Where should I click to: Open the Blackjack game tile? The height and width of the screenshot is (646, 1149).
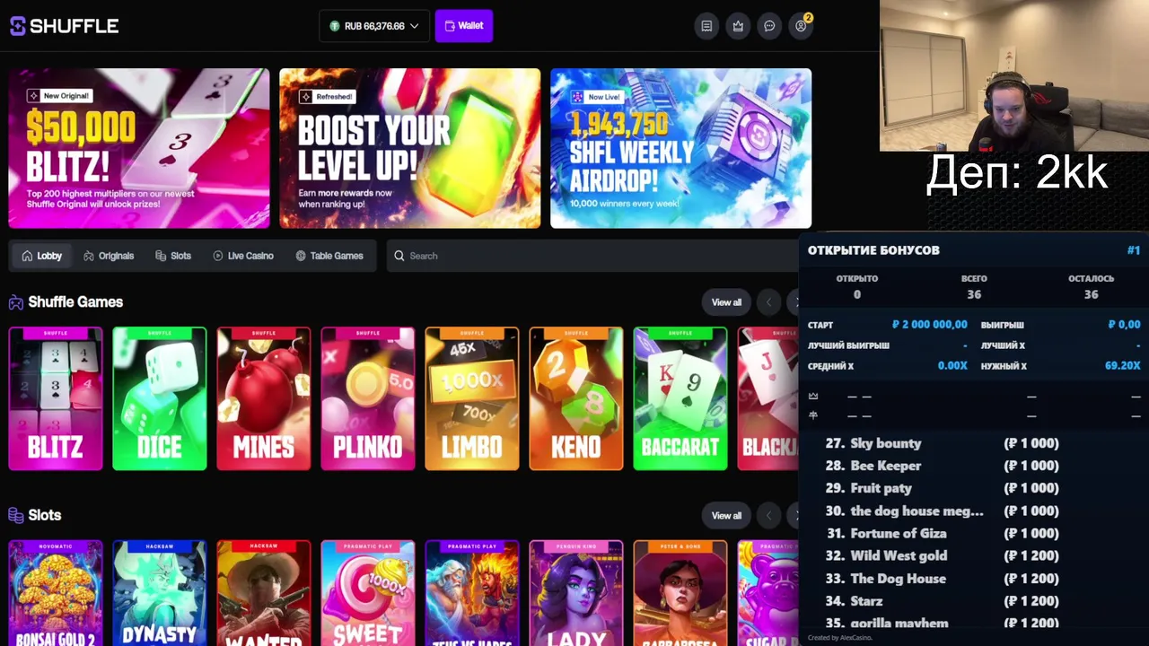[768, 398]
